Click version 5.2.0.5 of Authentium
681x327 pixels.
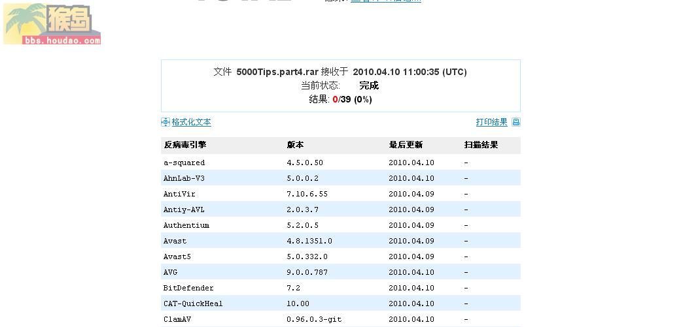pos(303,225)
